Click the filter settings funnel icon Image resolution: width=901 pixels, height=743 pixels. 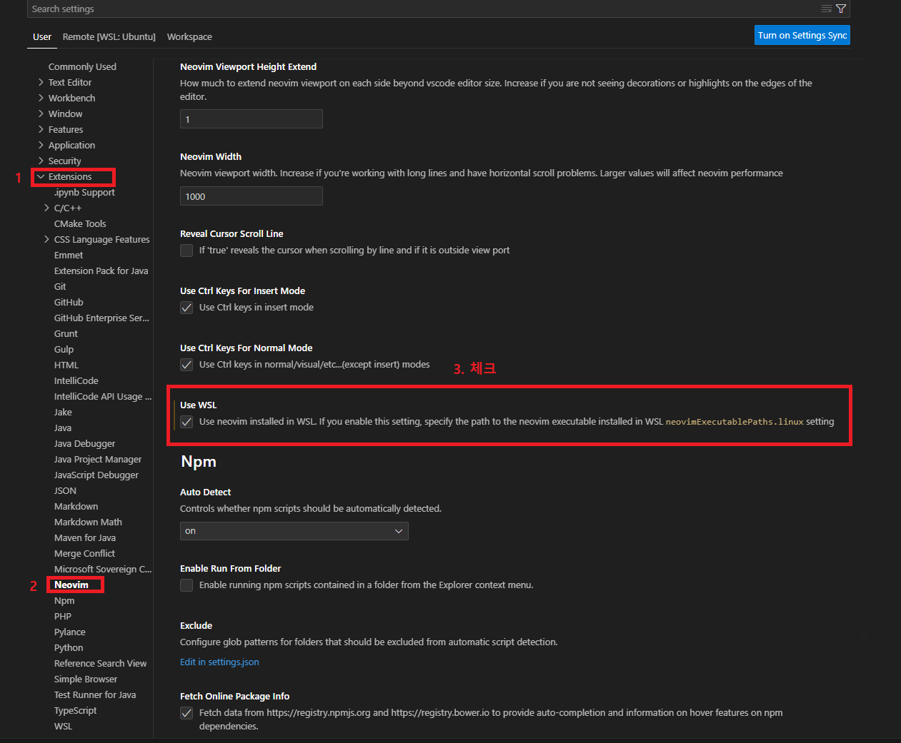click(841, 9)
